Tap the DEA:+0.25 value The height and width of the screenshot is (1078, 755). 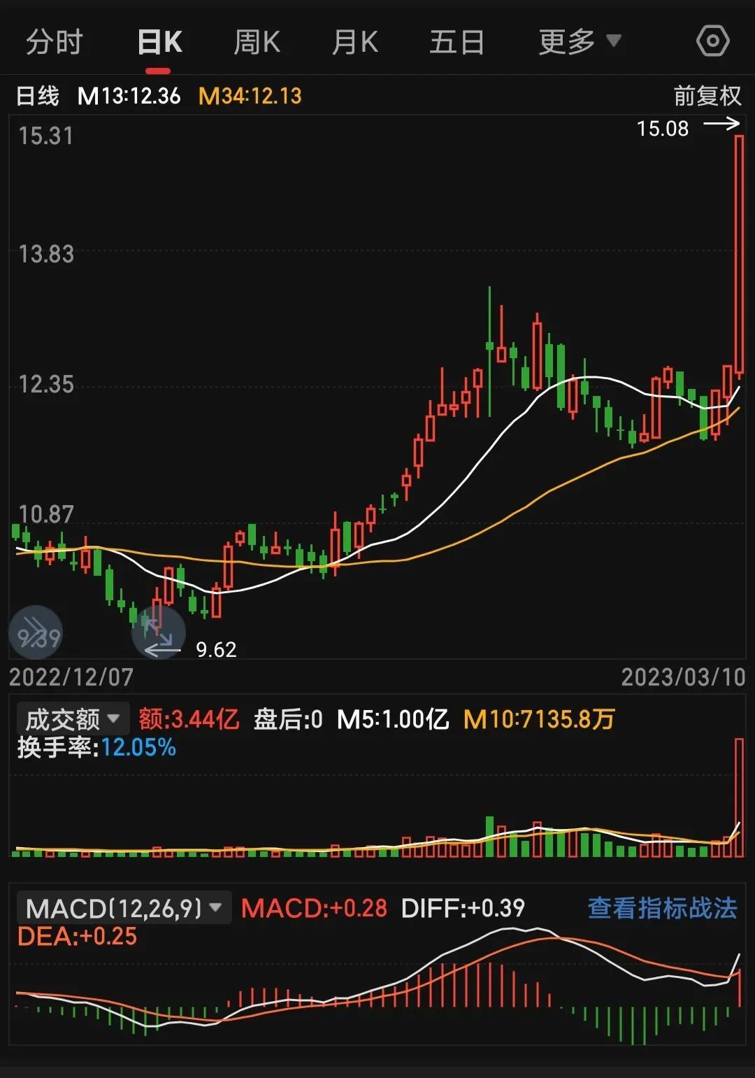77,937
